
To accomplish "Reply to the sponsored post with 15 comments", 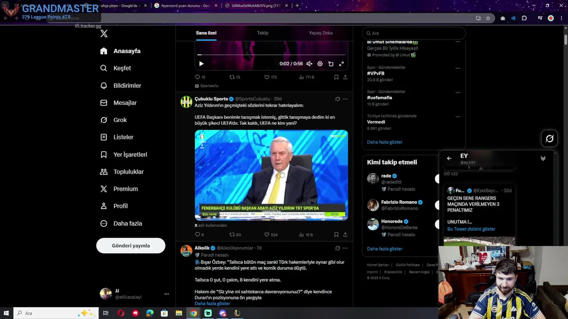I will [x=200, y=77].
